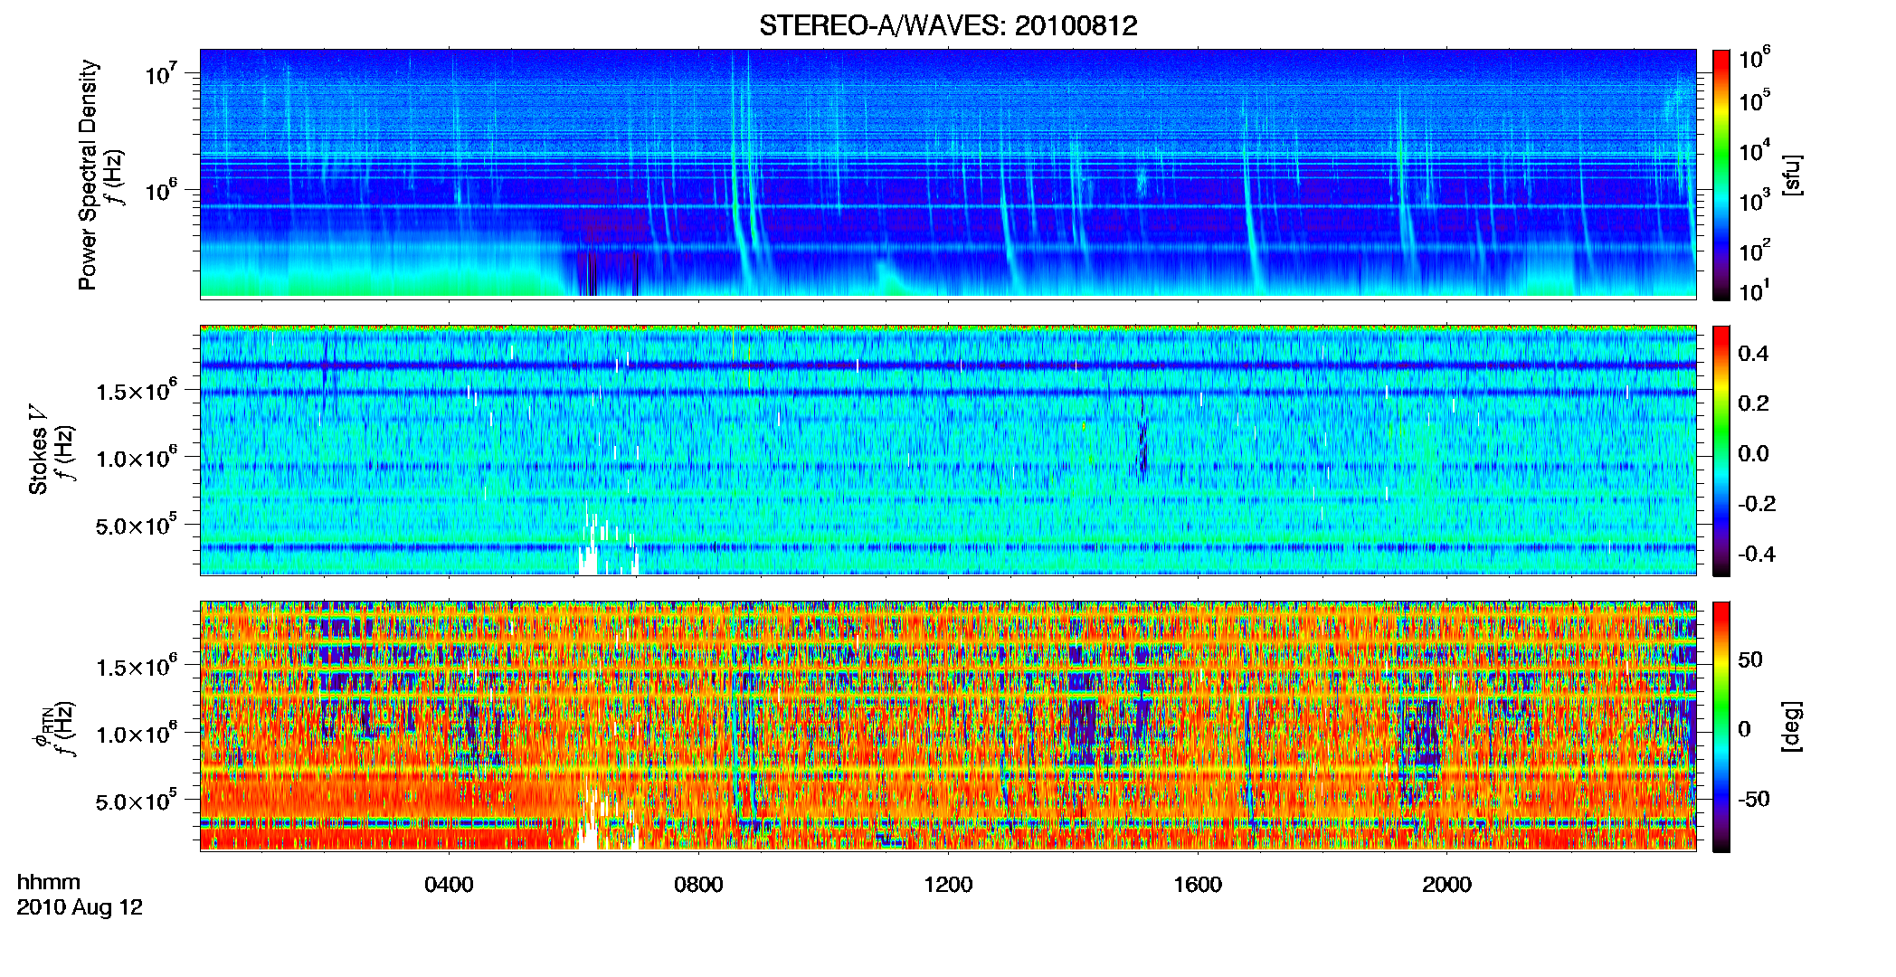
Task: Click 1.5×10^6 tick of the φ RTN panel
Action: pos(136,667)
